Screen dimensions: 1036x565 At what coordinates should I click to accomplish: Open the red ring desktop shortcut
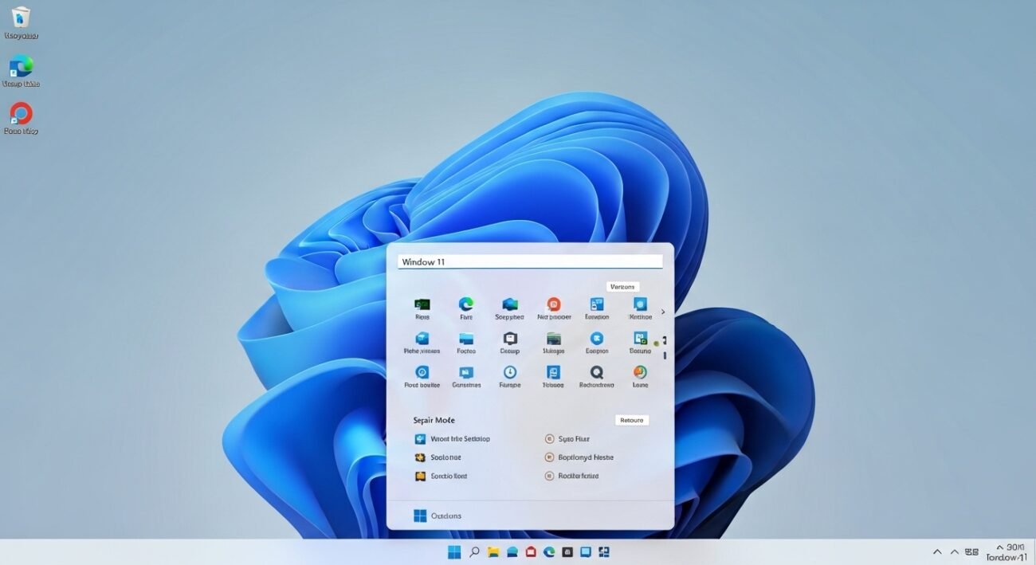[21, 115]
